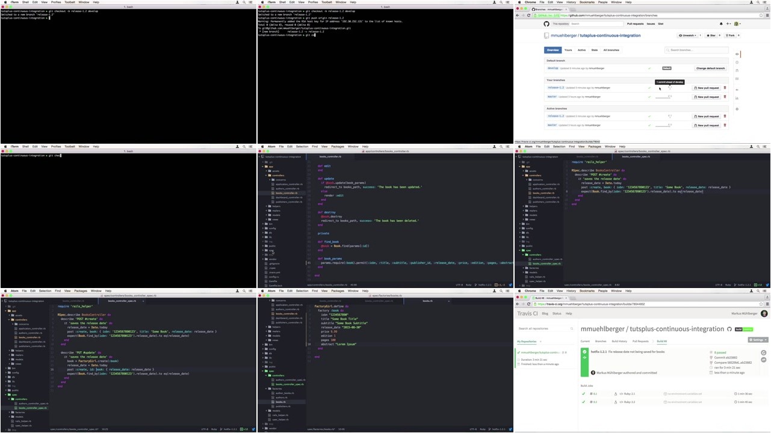New pull request for master under Active branches
The width and height of the screenshot is (771, 433).
click(707, 125)
